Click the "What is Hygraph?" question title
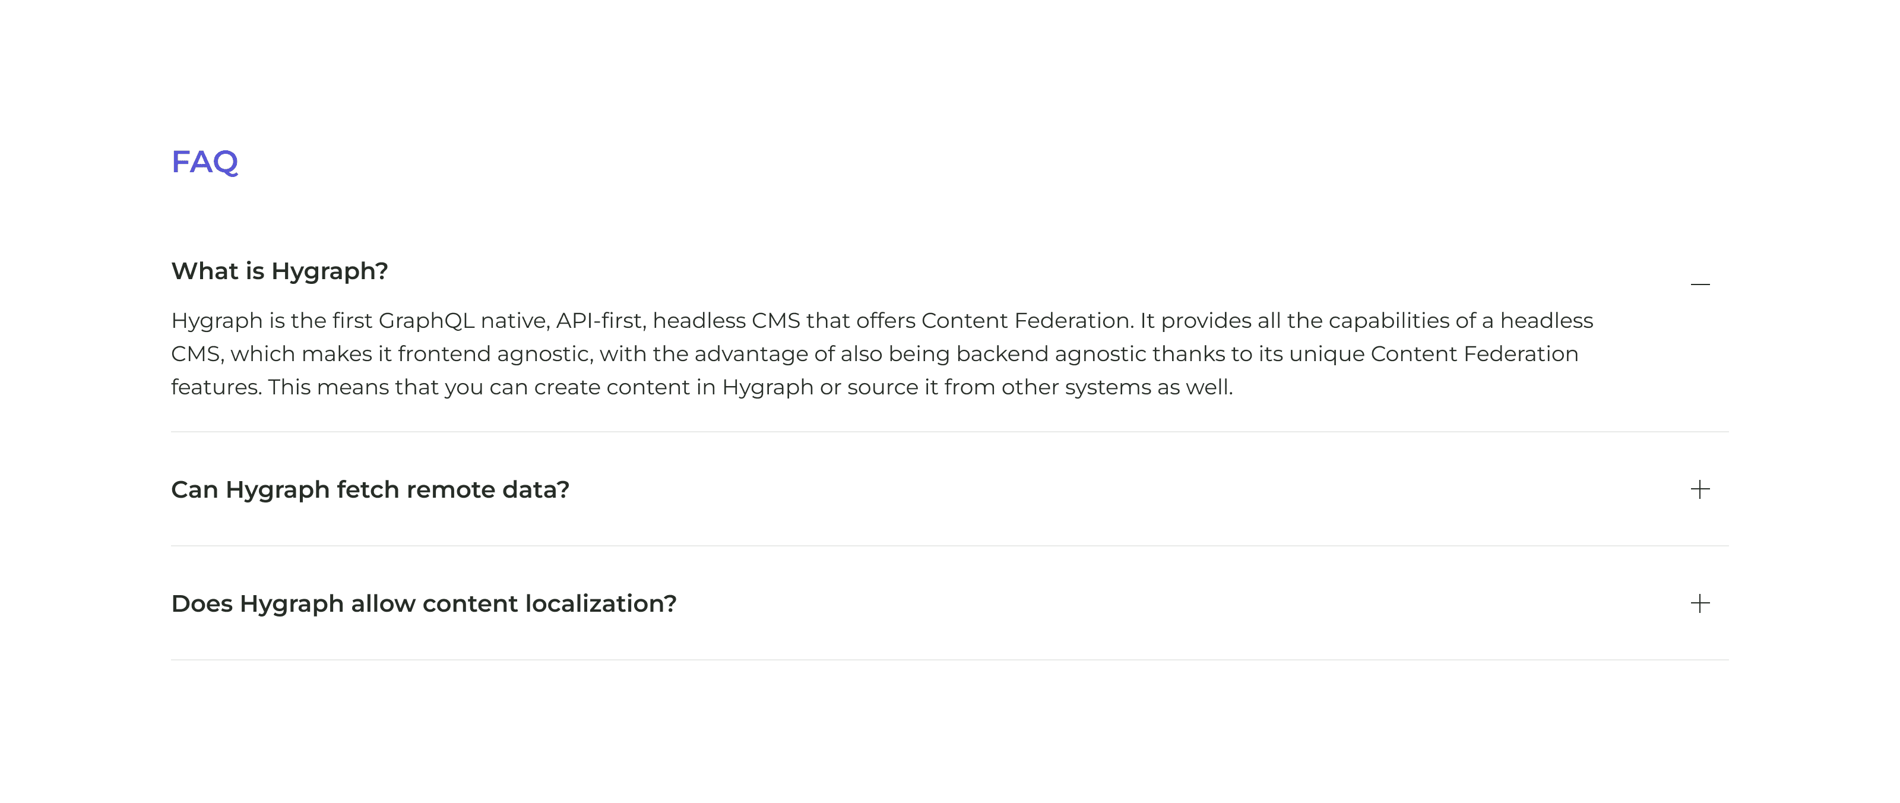The image size is (1900, 803). tap(280, 271)
